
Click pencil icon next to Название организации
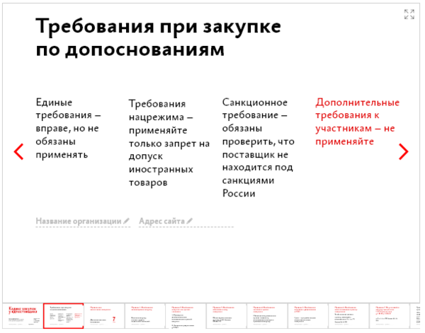[127, 221]
